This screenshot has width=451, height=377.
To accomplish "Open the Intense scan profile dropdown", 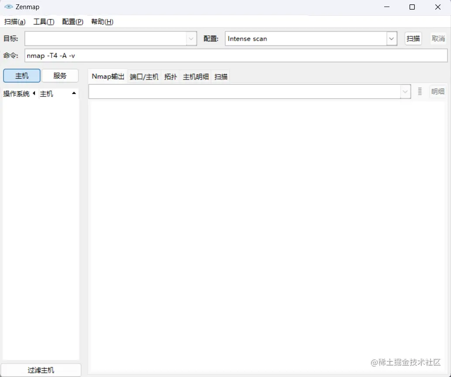I will point(391,38).
